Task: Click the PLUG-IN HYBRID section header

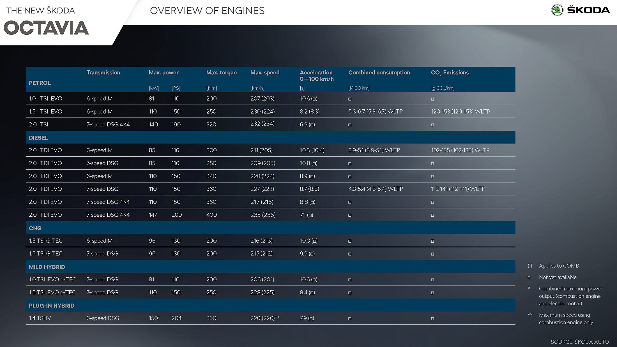Action: click(52, 306)
